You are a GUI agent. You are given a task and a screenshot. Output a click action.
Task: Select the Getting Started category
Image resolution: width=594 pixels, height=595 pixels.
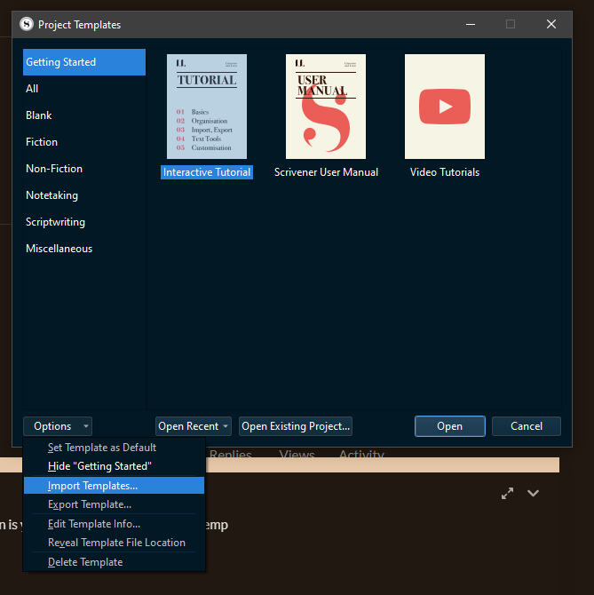[x=84, y=62]
